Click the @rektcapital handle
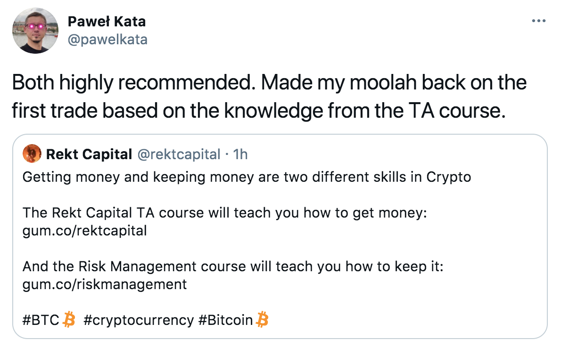This screenshot has width=561, height=356. click(x=179, y=154)
